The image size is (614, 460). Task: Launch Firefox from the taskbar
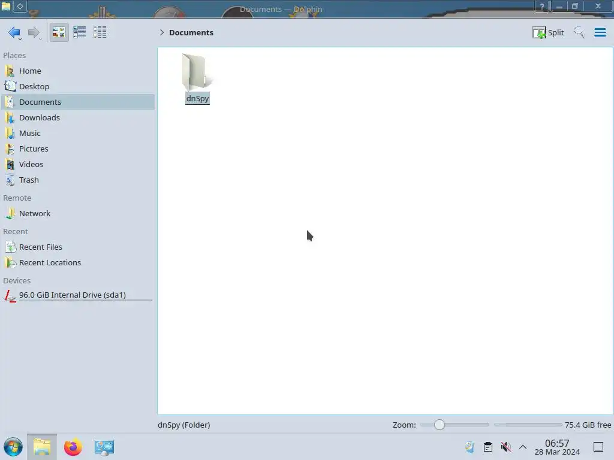tap(73, 447)
